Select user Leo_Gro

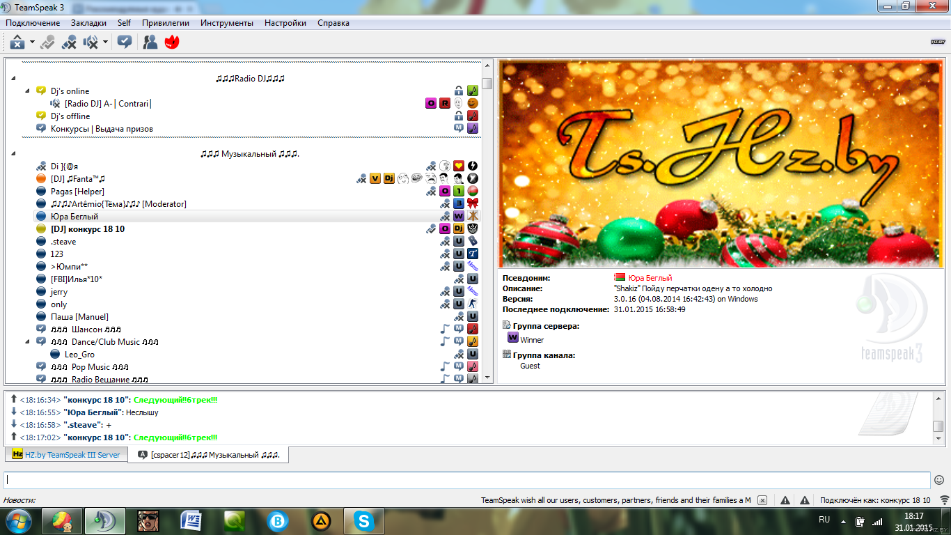click(x=79, y=355)
